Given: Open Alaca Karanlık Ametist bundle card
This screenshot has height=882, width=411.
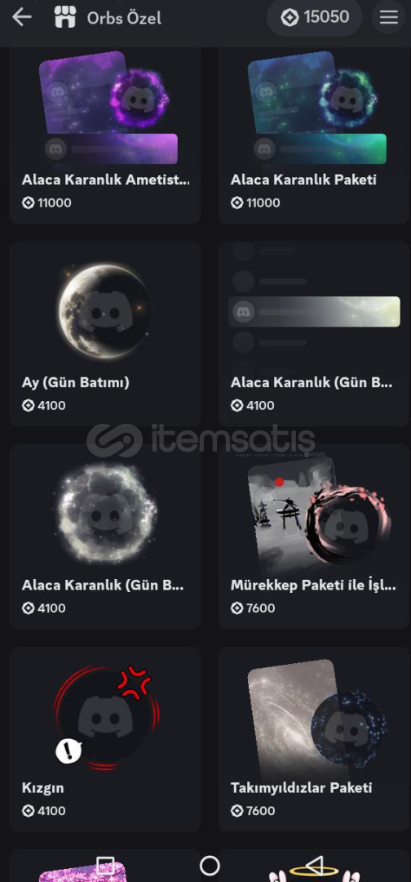Looking at the screenshot, I should point(105,136).
